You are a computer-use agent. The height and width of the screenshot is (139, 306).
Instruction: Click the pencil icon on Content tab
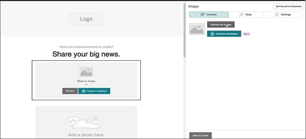[203, 14]
